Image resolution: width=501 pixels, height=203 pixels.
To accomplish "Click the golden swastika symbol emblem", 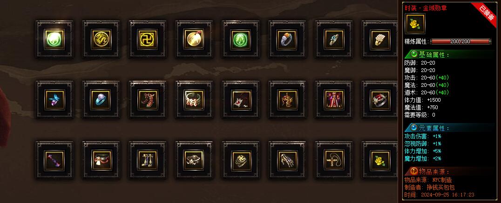I will (148, 39).
